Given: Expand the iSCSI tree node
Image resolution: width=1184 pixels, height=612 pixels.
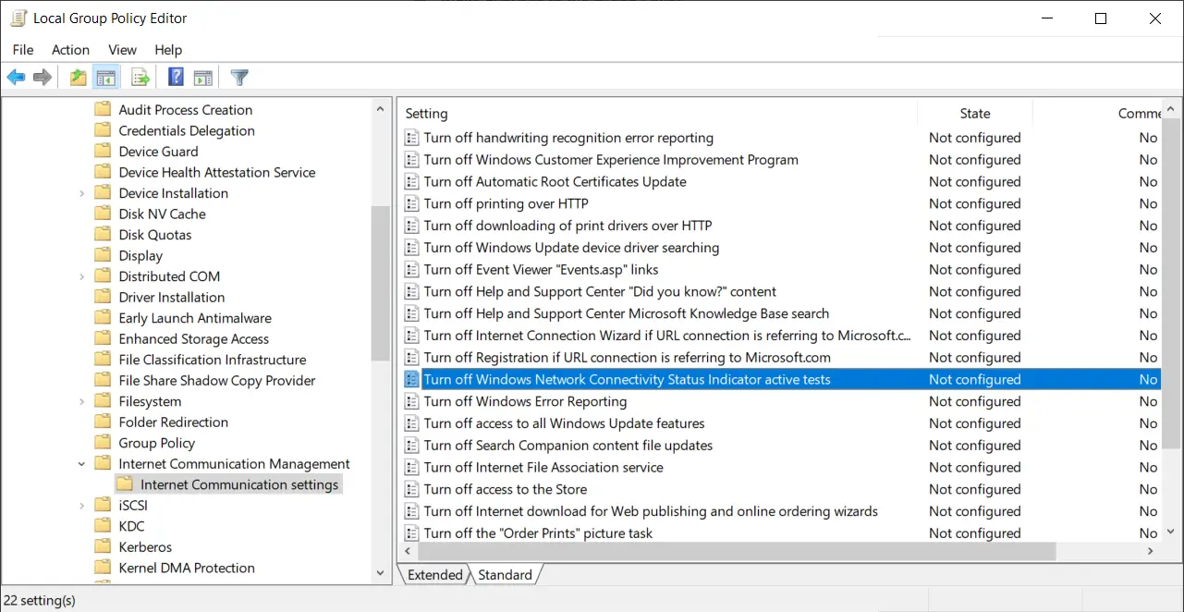Looking at the screenshot, I should (81, 506).
